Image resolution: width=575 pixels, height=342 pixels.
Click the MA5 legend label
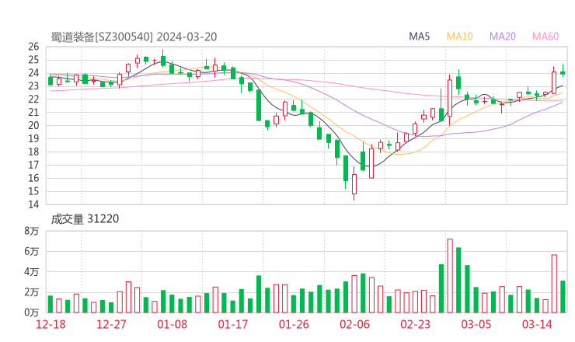point(419,37)
